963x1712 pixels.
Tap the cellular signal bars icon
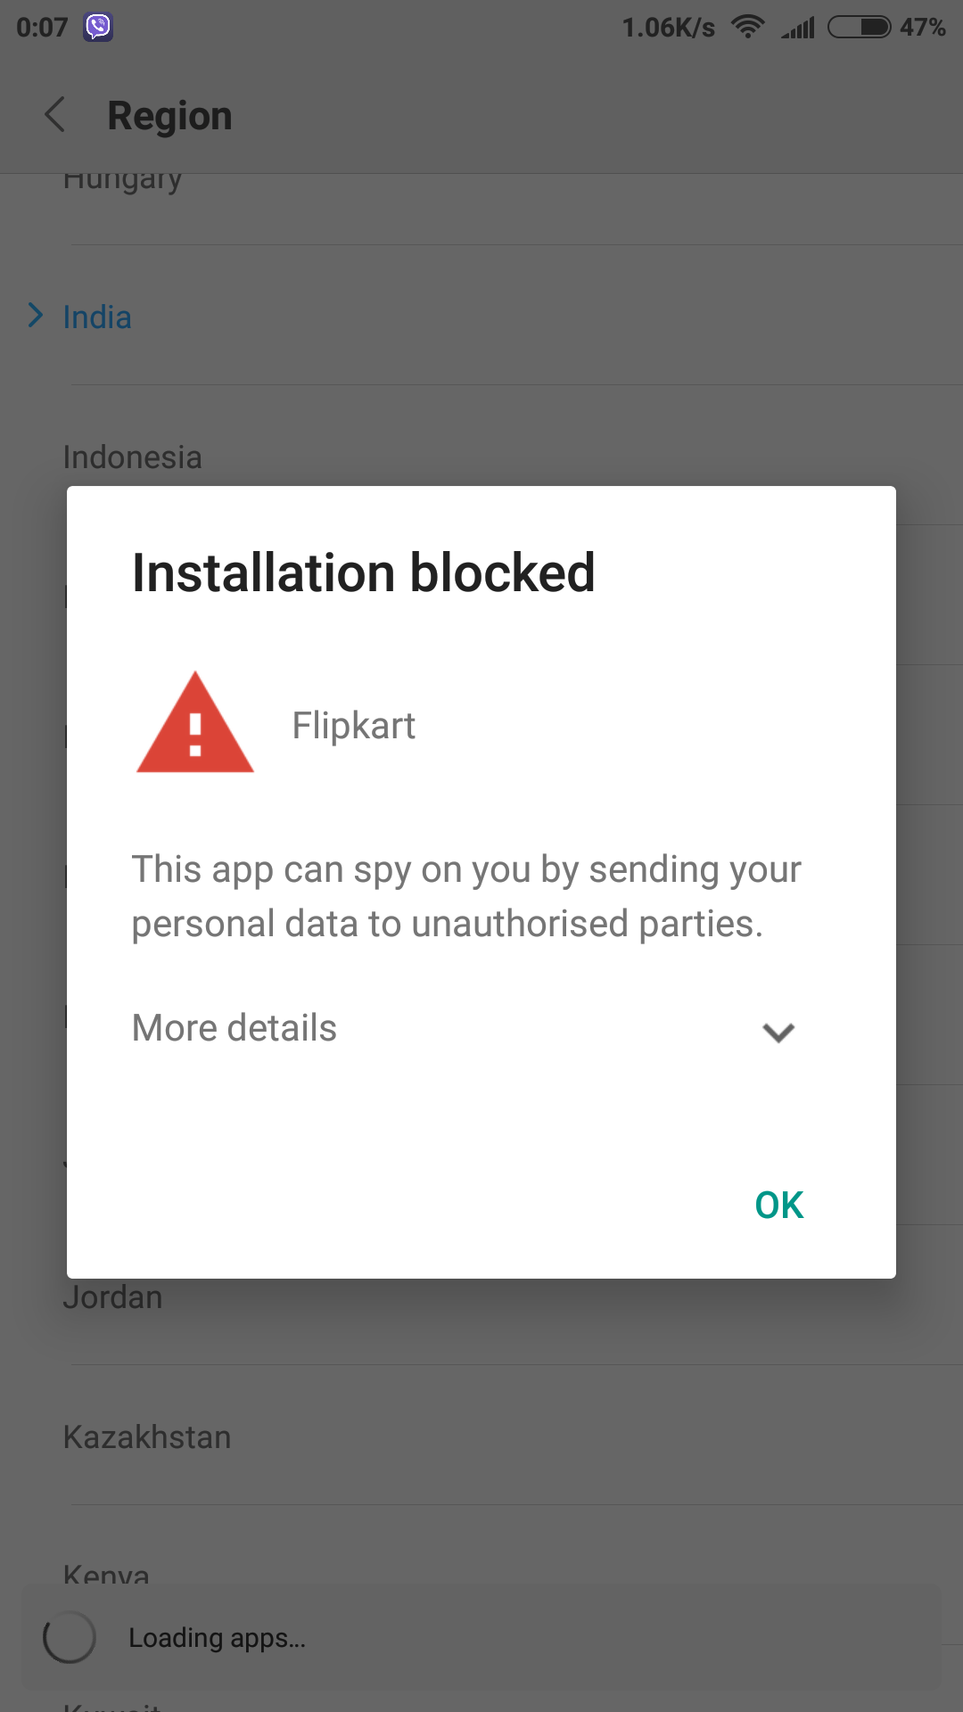pos(799,28)
